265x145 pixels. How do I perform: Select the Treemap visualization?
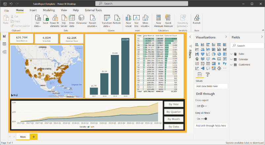(x=225, y=54)
